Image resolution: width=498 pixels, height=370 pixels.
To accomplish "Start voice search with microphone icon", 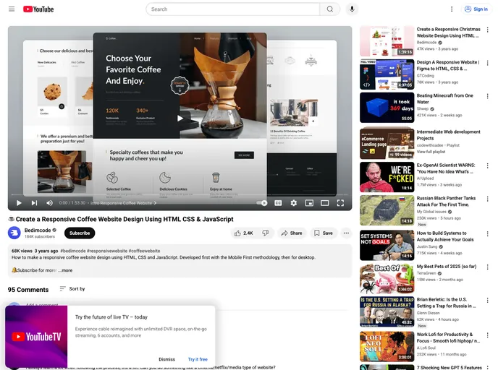I will coord(352,9).
